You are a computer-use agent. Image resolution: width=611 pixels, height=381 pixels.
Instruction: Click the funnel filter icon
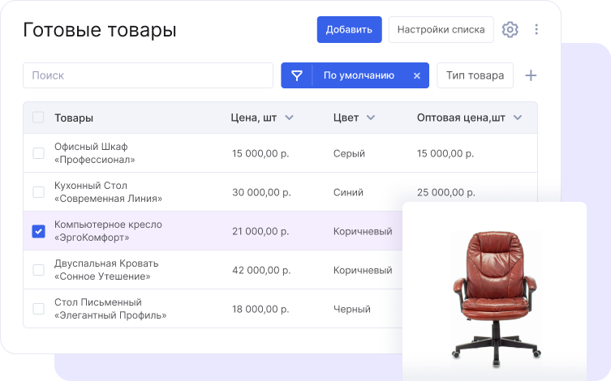pyautogui.click(x=297, y=75)
